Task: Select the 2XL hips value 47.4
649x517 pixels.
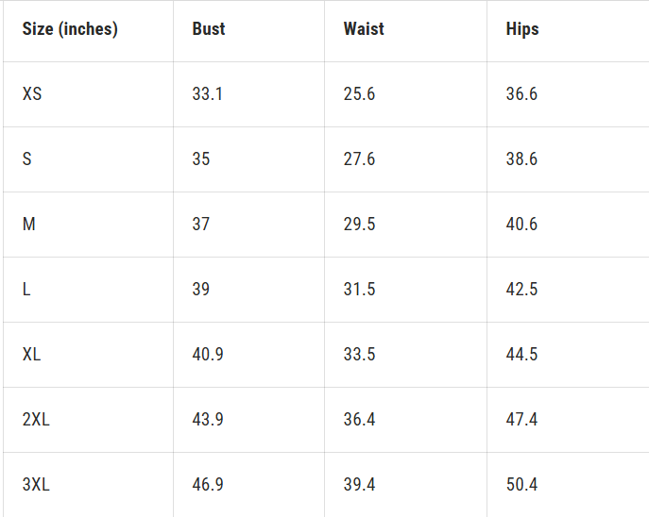Action: pos(521,420)
